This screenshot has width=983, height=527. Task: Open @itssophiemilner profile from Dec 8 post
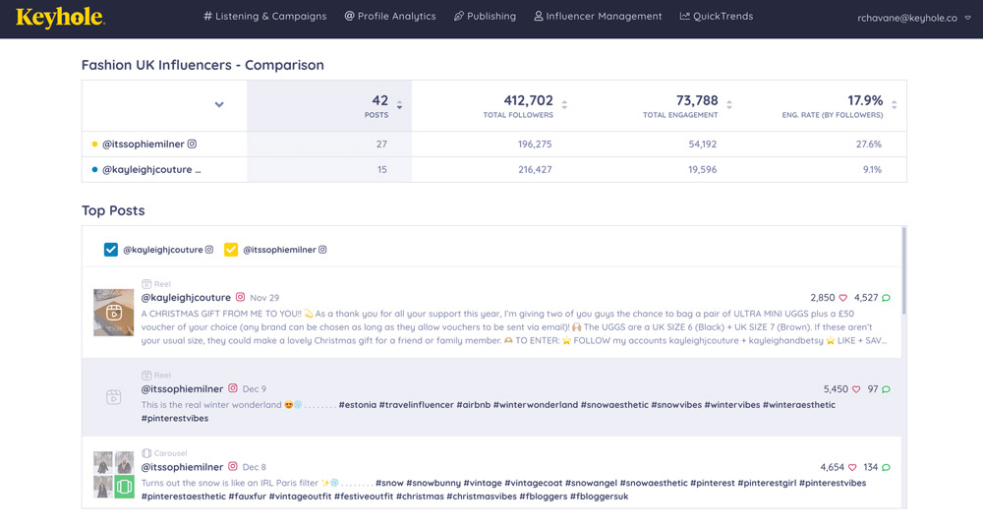(x=182, y=467)
